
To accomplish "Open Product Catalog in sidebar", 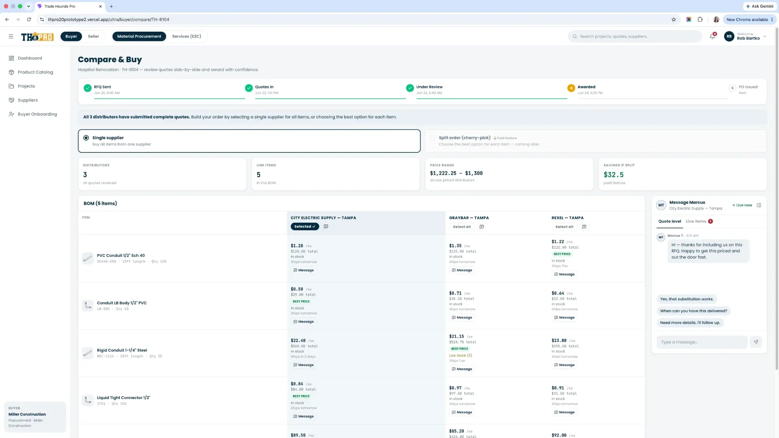I will pos(35,72).
